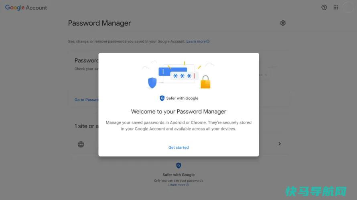Screen dimensions: 357x200
Task: Open the profile avatar in top corner
Action: pos(348,8)
